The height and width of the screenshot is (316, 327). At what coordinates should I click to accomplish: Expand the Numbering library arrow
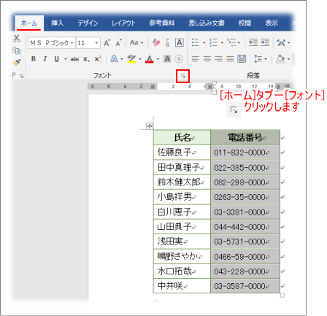click(222, 43)
